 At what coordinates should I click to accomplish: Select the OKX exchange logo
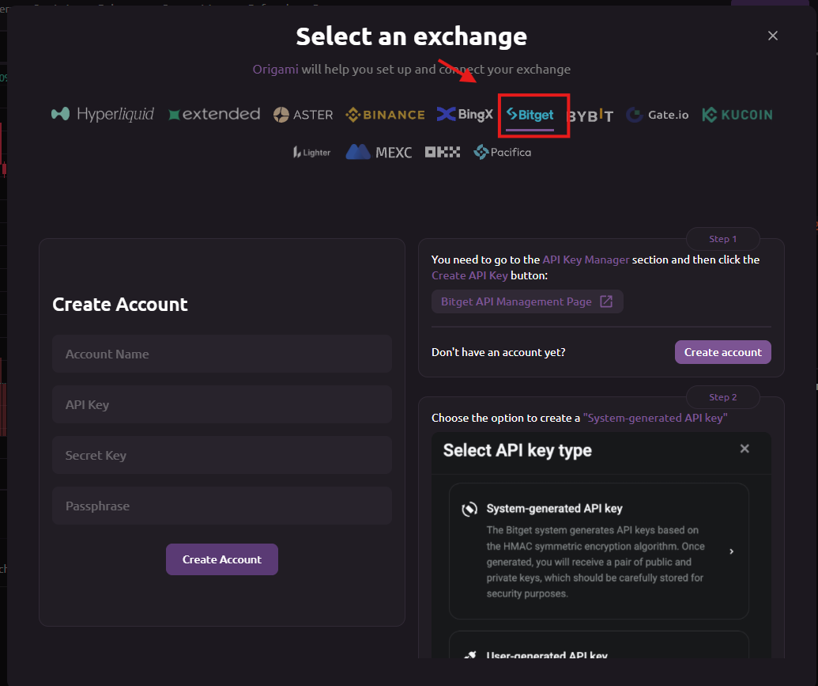click(443, 152)
